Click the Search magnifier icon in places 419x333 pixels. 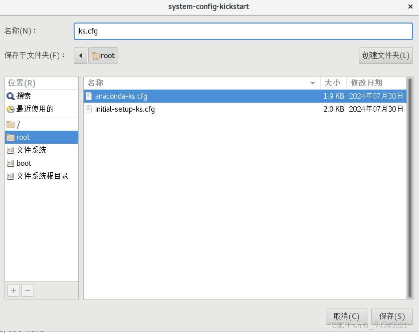pos(11,96)
